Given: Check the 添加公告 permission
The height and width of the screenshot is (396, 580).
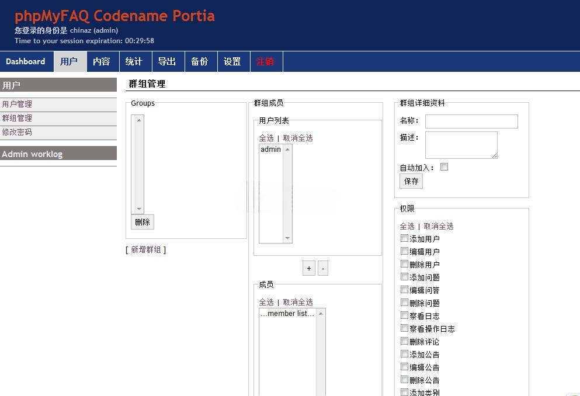Looking at the screenshot, I should click(x=405, y=354).
